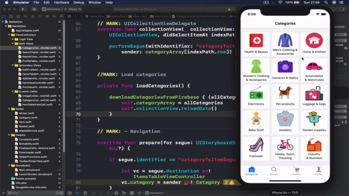Viewport: 349px width, 196px height.
Task: Click the Xcode Run button
Action: click(x=23, y=9)
